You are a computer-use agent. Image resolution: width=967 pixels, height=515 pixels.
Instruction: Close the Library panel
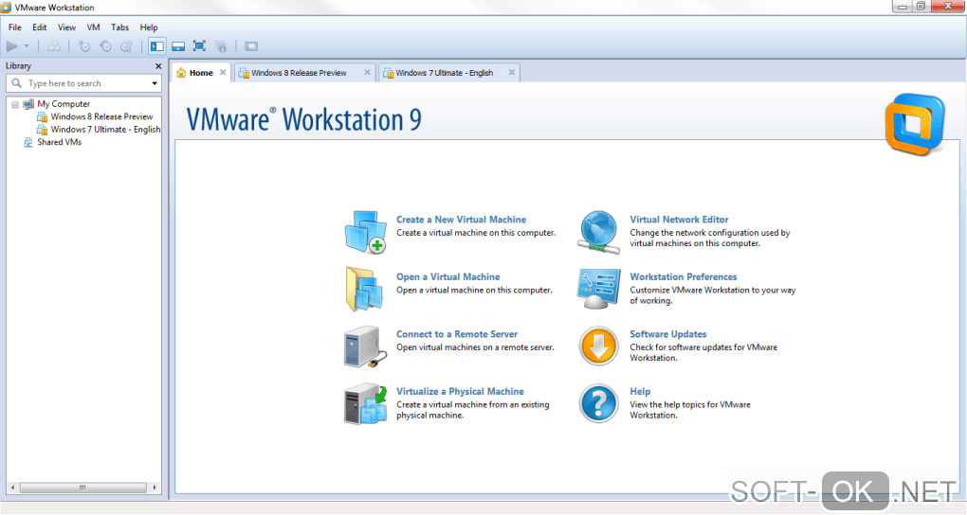tap(158, 66)
